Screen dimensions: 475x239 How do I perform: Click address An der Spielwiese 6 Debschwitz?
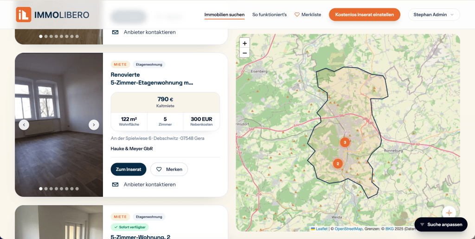(158, 138)
